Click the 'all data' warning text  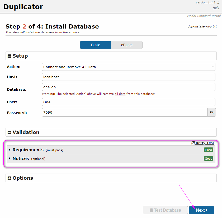click(120, 94)
